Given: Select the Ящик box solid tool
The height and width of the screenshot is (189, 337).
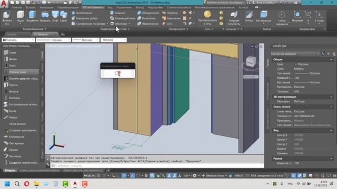Looking at the screenshot, I should tap(21, 16).
